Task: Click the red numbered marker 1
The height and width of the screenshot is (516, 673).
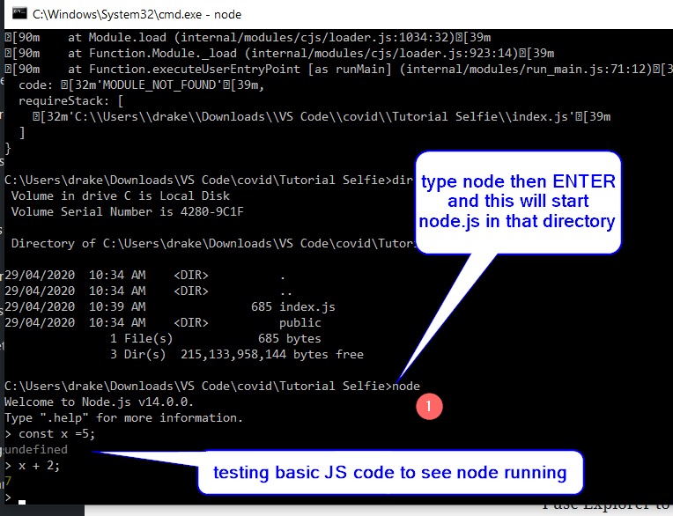Action: point(428,406)
